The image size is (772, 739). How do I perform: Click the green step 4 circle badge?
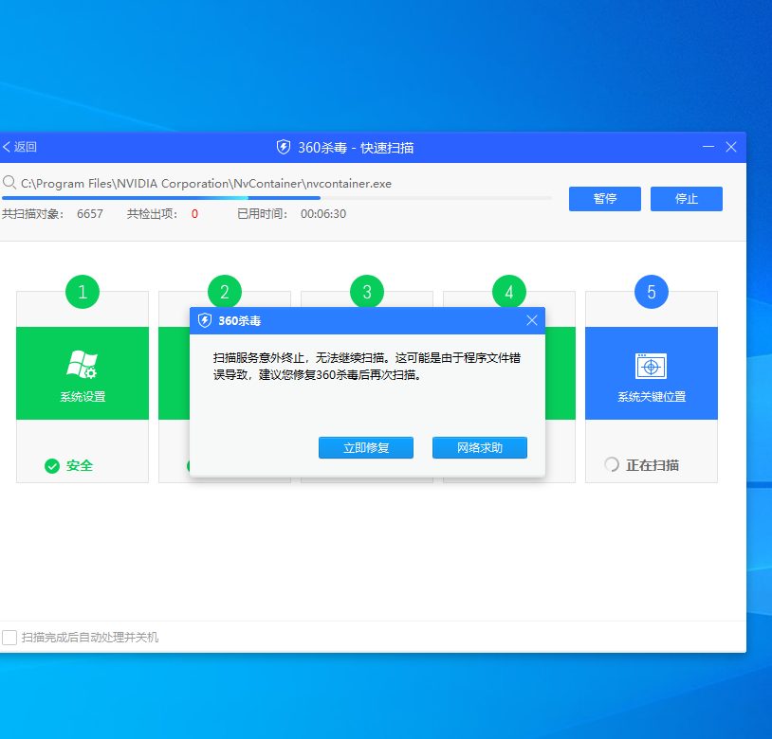[508, 292]
